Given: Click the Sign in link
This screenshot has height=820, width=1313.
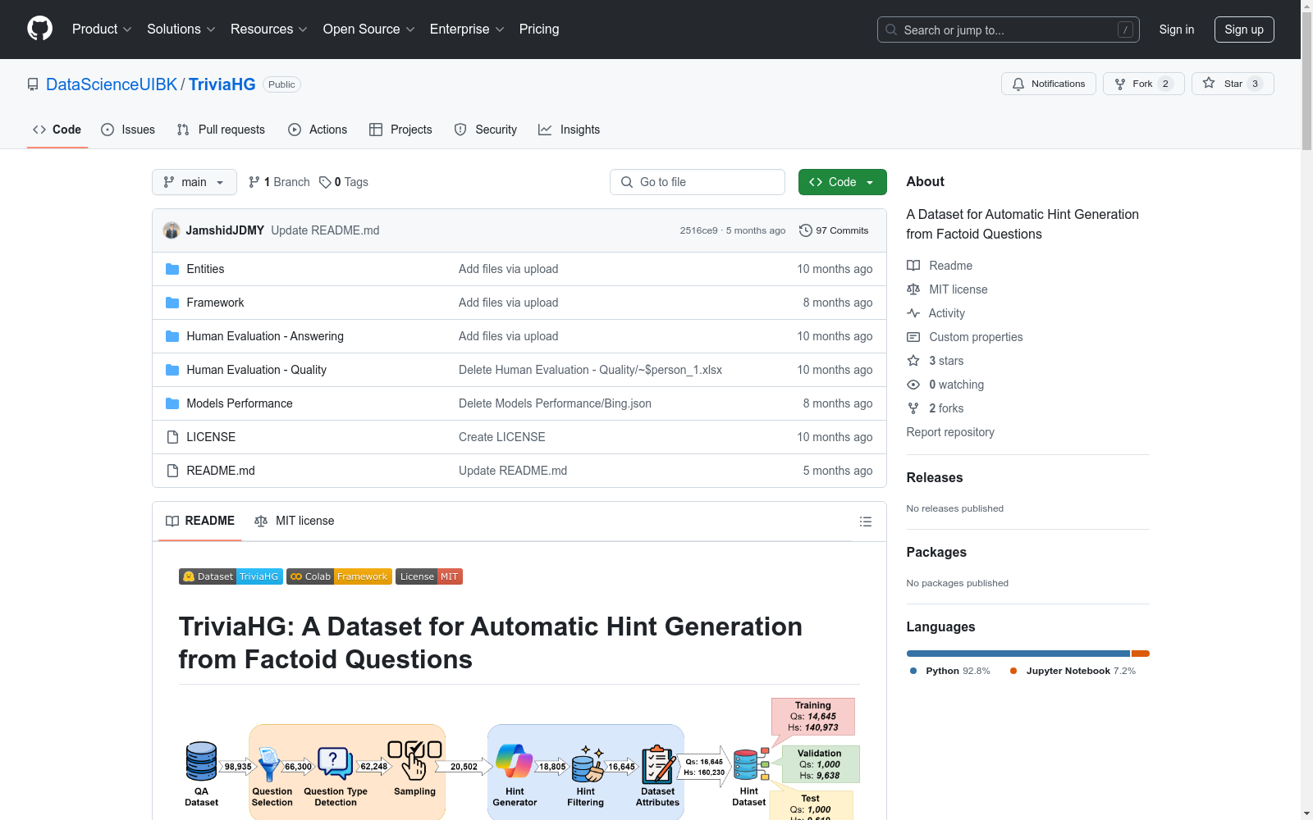Looking at the screenshot, I should pos(1177,30).
